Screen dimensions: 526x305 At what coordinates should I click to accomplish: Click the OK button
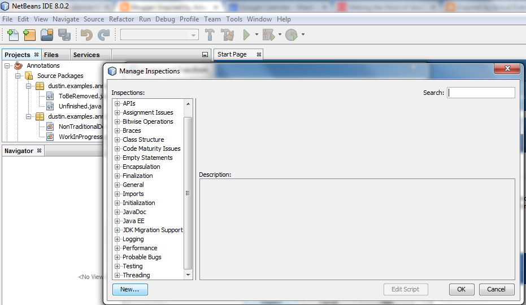462,289
